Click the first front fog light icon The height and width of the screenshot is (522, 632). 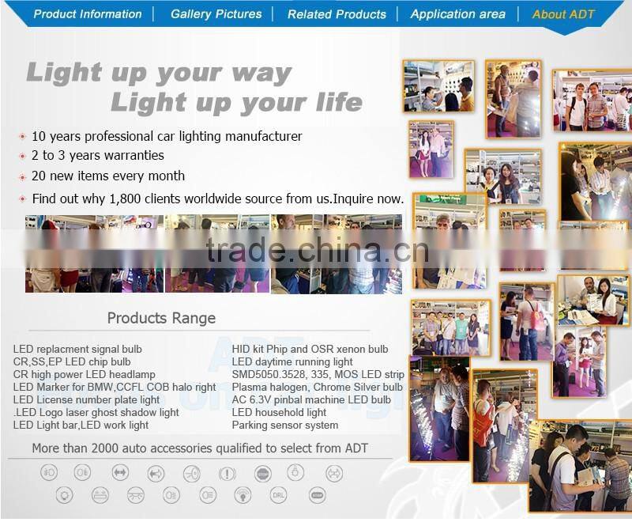click(49, 474)
